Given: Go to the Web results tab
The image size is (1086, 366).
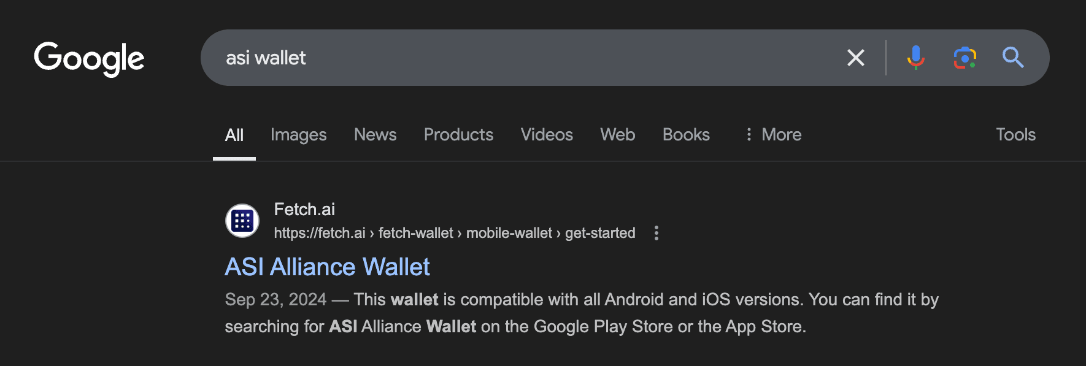Looking at the screenshot, I should pyautogui.click(x=617, y=135).
